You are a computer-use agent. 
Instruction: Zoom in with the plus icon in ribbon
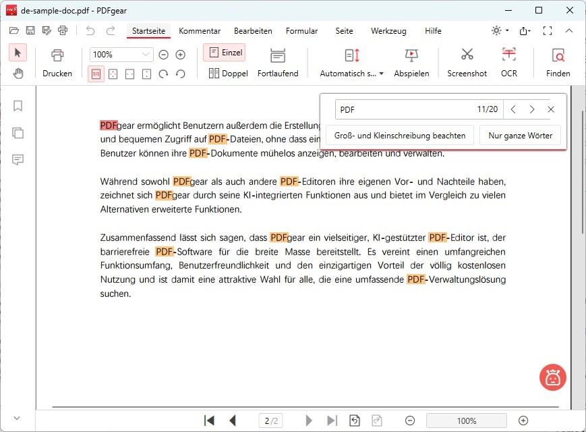pyautogui.click(x=181, y=55)
